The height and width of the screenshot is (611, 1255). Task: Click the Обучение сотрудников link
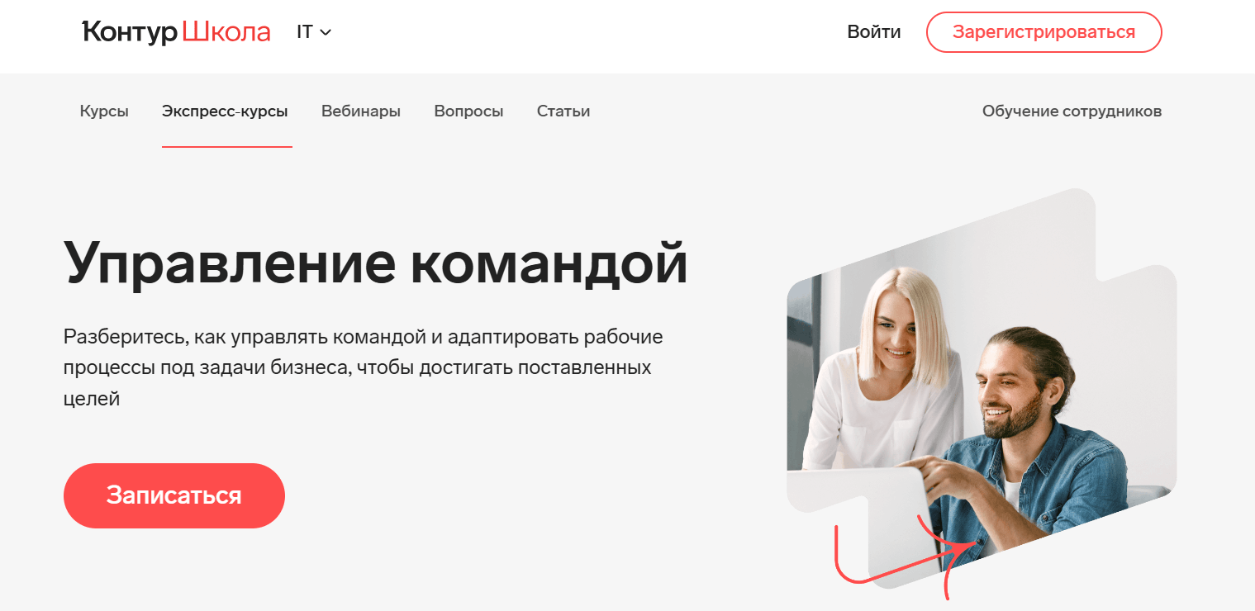coord(1072,111)
